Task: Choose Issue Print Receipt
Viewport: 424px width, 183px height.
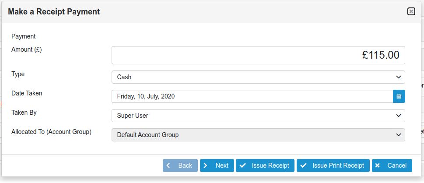Action: click(333, 165)
